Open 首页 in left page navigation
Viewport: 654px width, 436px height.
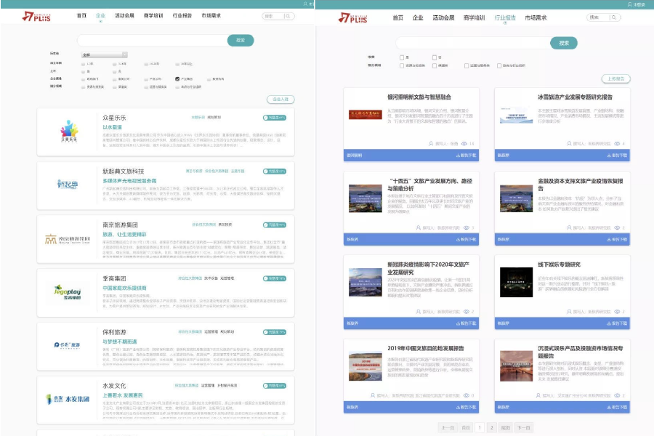point(81,15)
